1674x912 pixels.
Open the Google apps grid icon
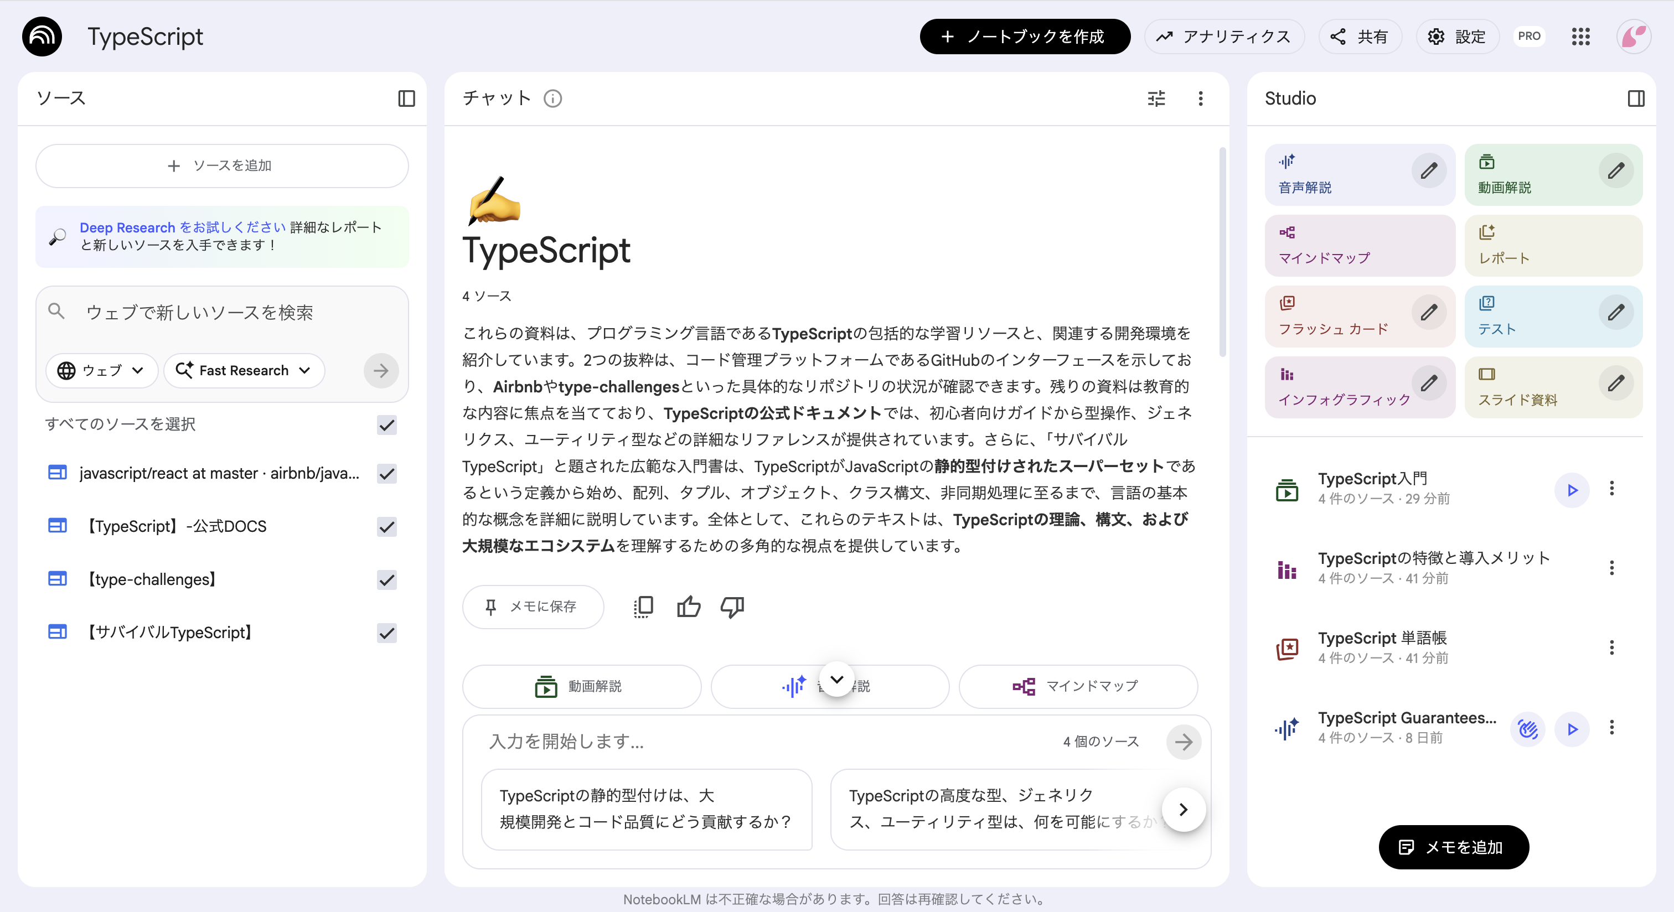click(1580, 37)
